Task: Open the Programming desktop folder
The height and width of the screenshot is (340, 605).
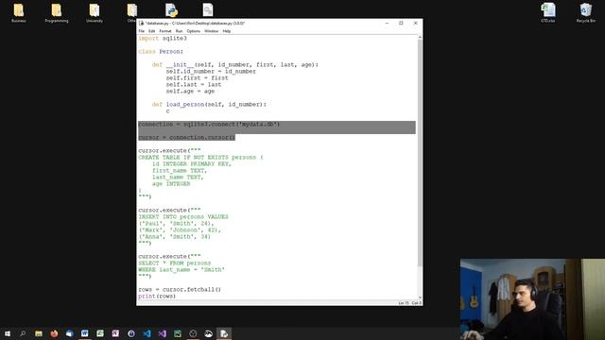Action: [x=57, y=13]
